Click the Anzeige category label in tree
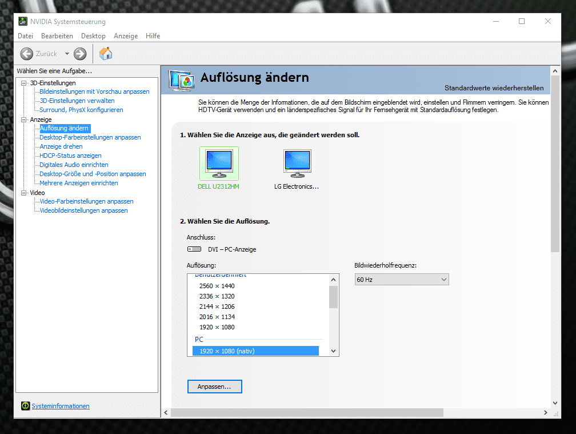 coord(41,120)
